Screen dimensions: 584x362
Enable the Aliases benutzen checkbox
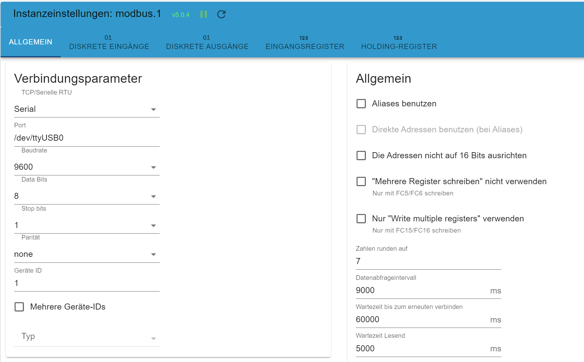361,104
